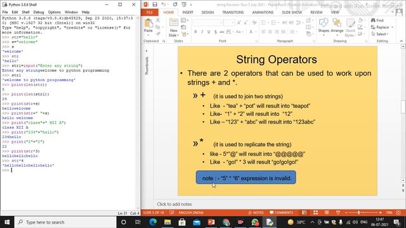Switch to the ANIMATIONS tab
This screenshot has height=228, width=406.
point(263,13)
